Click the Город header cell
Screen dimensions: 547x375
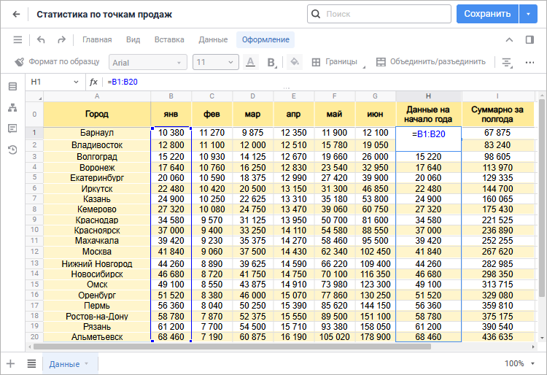[97, 114]
